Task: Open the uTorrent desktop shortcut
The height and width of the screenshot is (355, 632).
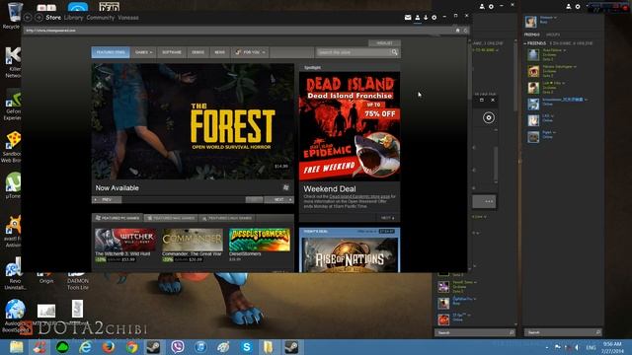Action: point(13,185)
